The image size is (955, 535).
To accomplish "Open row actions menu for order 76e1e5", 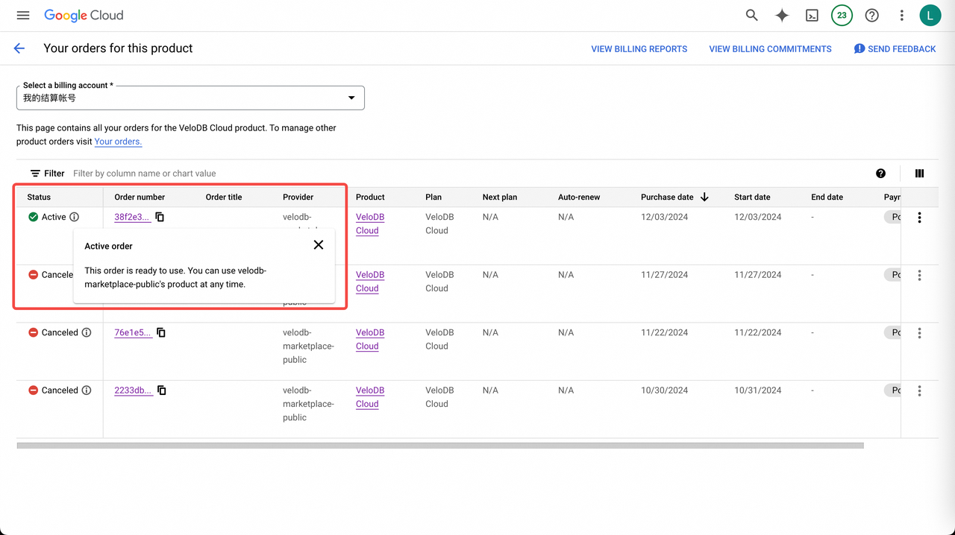I will (x=919, y=332).
